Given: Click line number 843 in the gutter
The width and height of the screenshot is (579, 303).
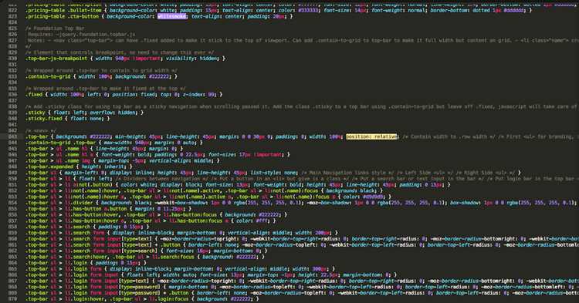Looking at the screenshot, I should [x=12, y=136].
